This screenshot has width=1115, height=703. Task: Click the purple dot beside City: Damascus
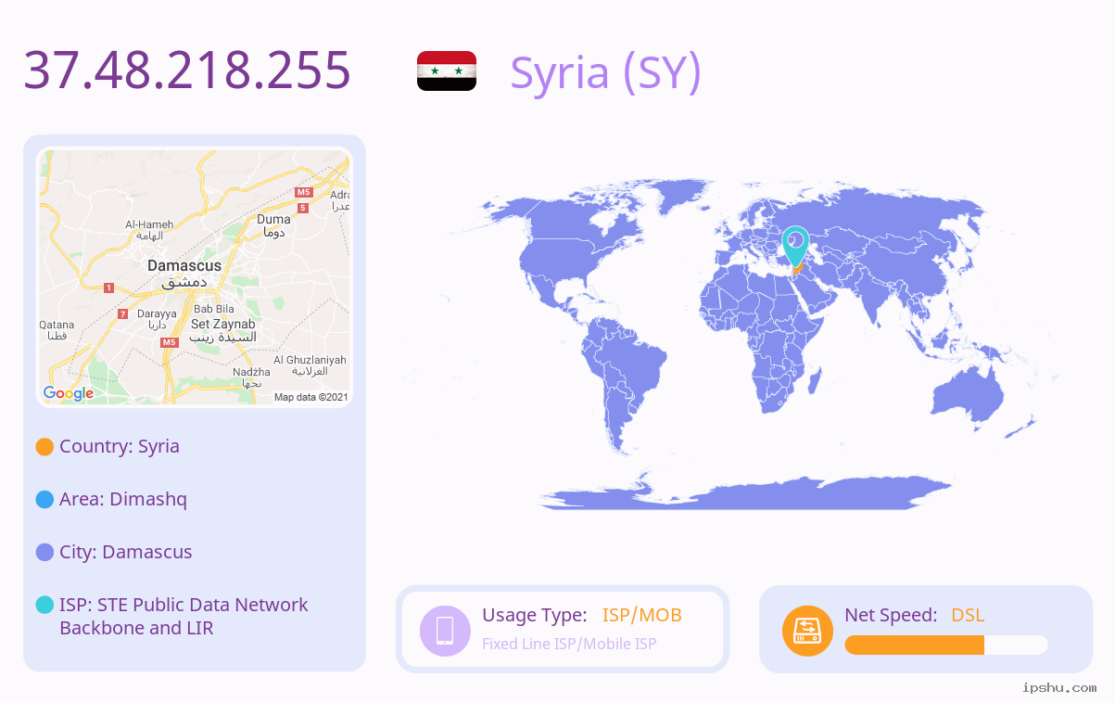point(44,553)
